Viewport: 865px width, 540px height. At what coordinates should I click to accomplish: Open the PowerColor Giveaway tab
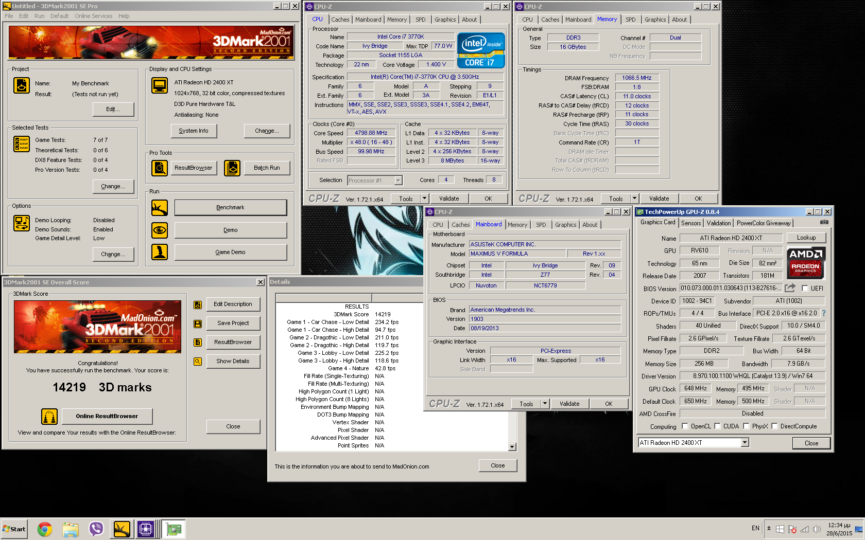tap(763, 223)
